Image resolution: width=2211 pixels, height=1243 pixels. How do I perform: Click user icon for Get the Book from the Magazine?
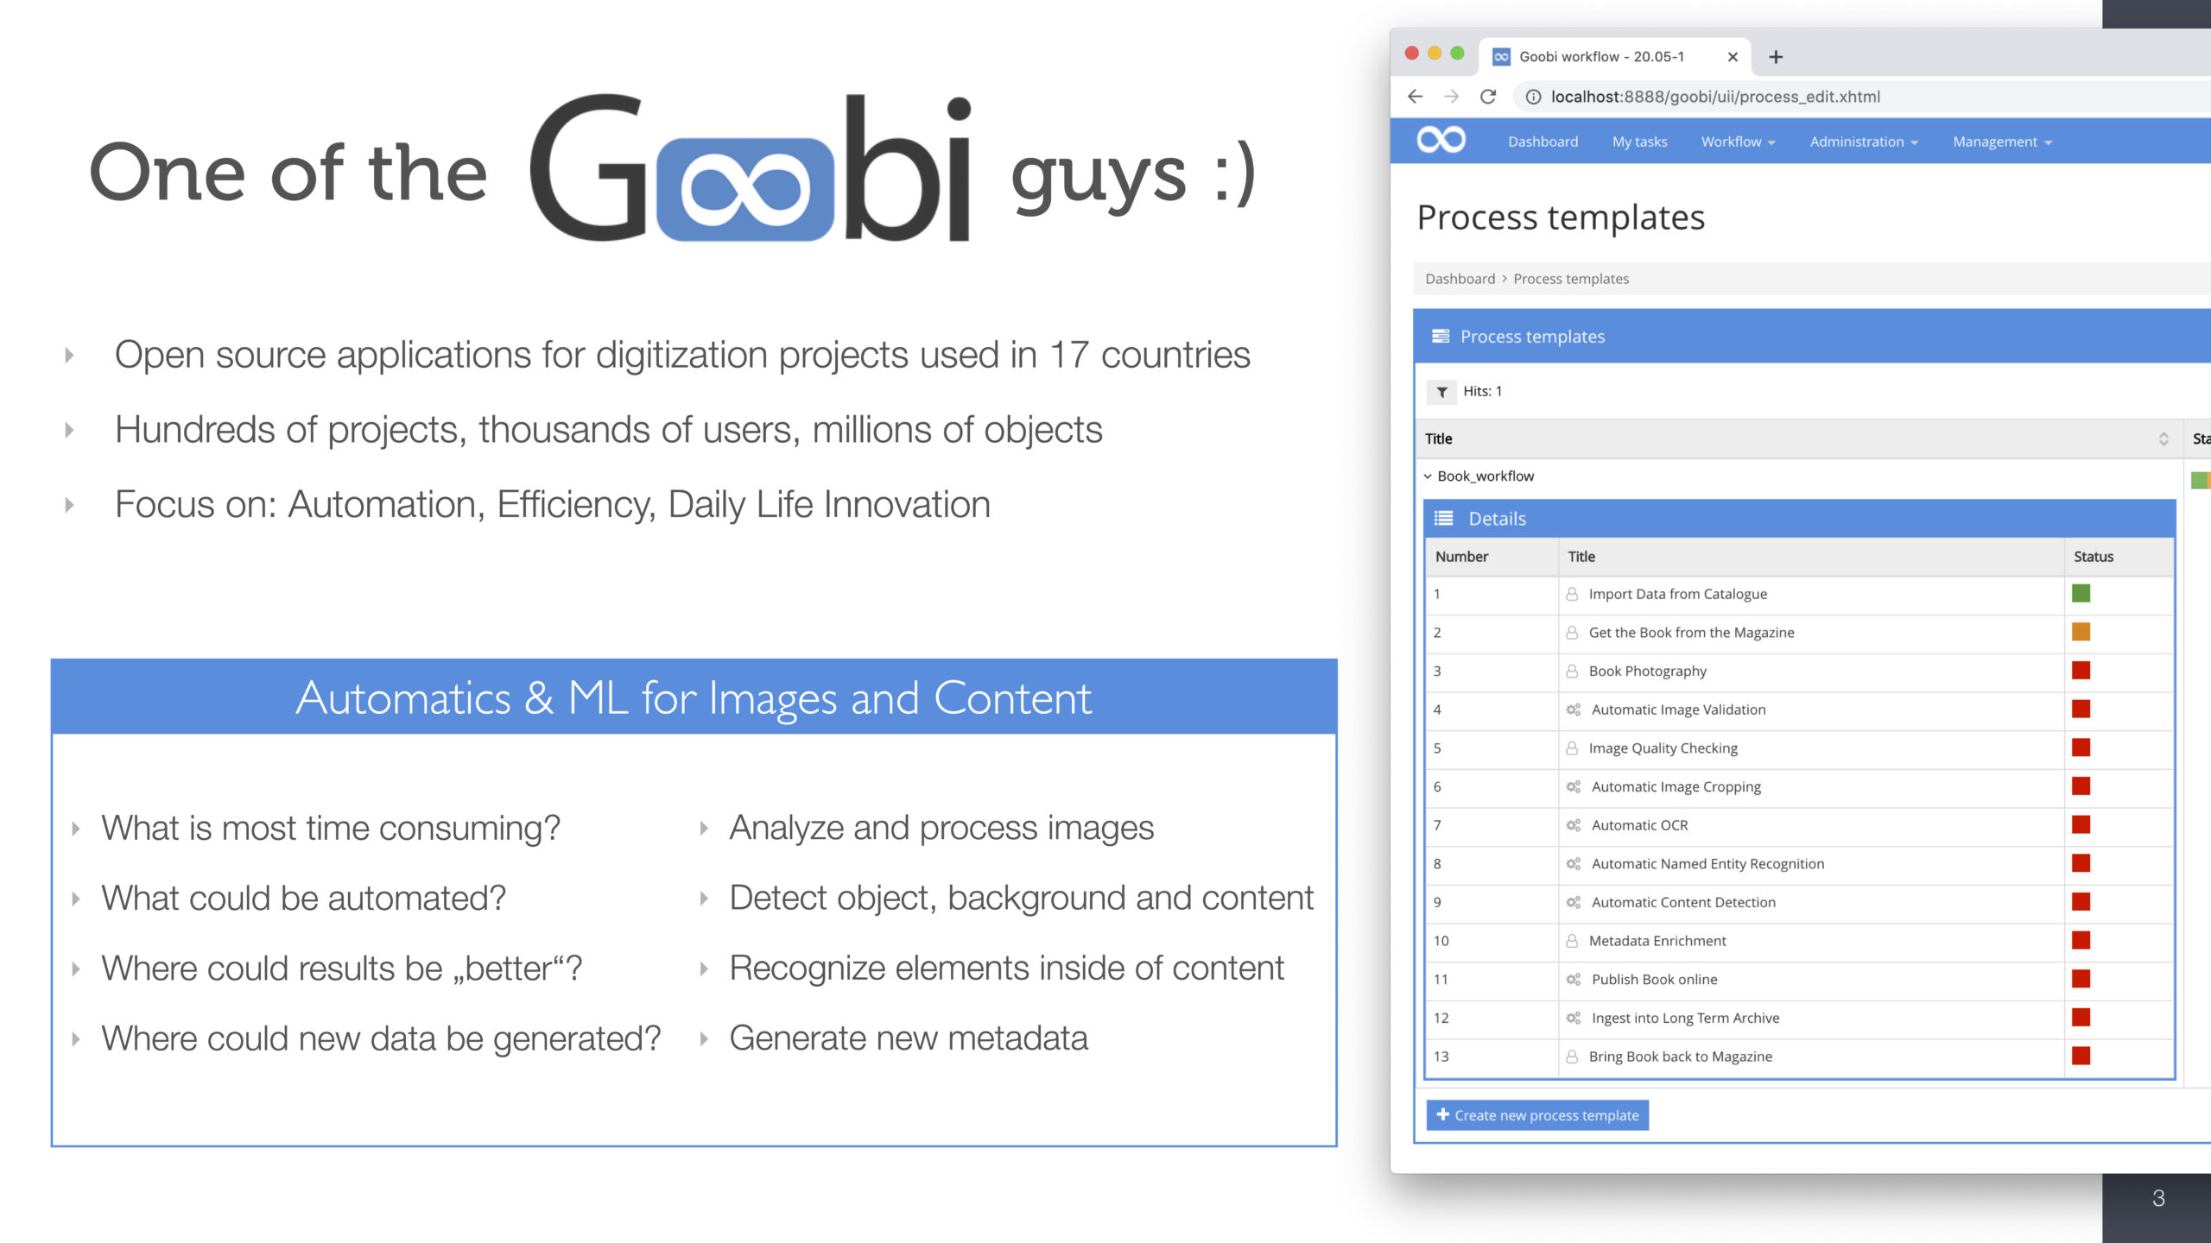pos(1572,633)
